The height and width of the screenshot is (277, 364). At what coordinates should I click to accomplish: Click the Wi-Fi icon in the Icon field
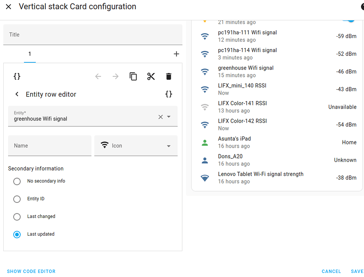tap(105, 145)
